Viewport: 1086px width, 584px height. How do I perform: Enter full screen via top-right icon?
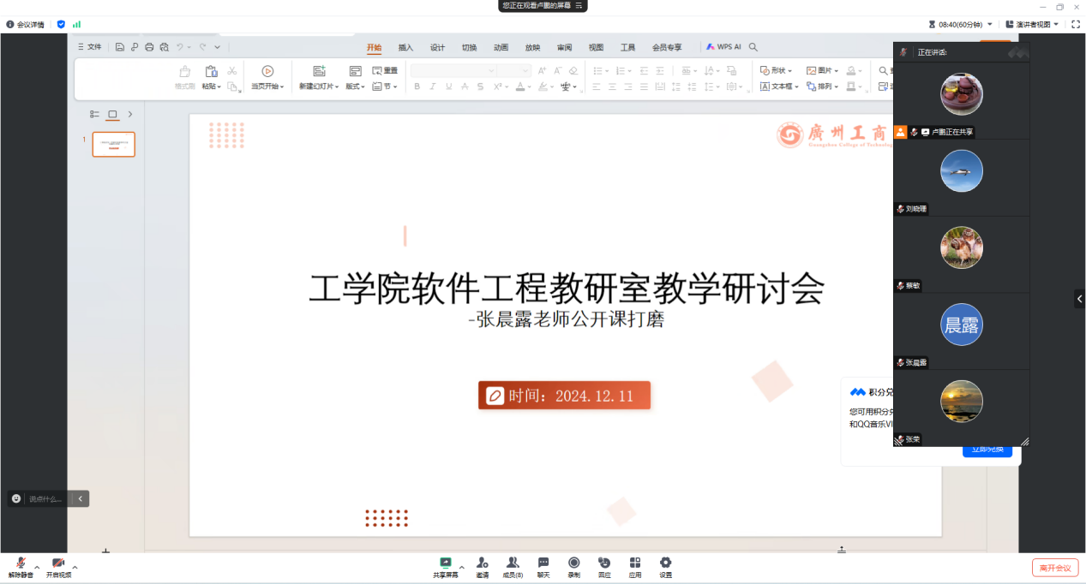click(x=1076, y=25)
